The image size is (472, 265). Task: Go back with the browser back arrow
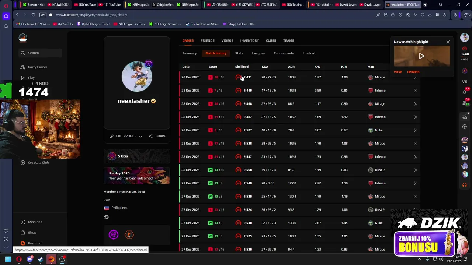tap(17, 15)
